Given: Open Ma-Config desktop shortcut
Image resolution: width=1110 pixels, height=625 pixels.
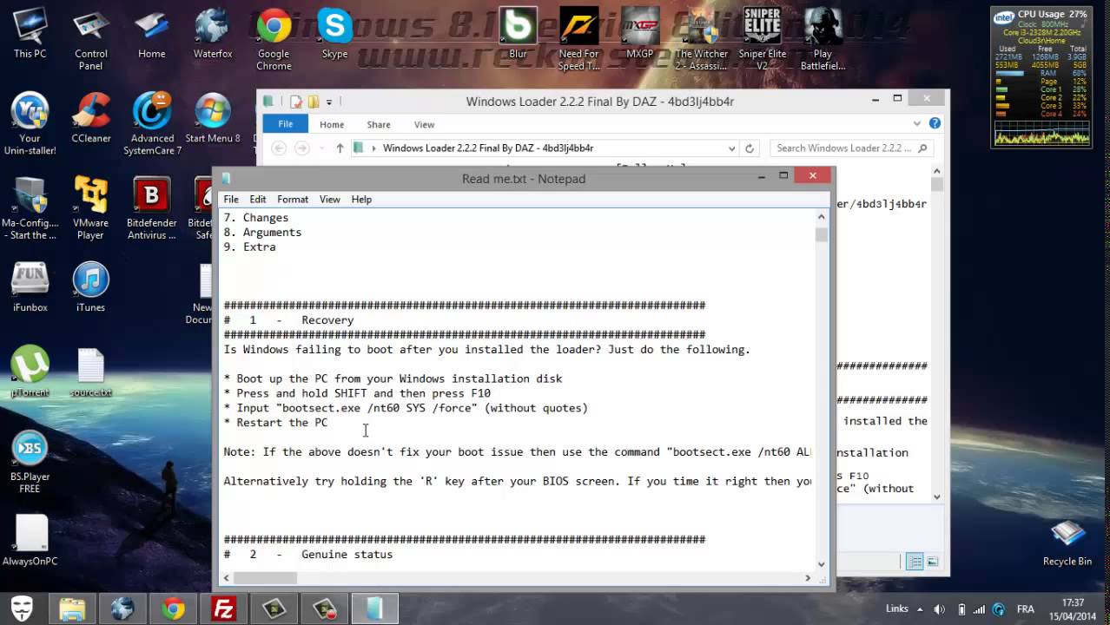Looking at the screenshot, I should coord(30,208).
